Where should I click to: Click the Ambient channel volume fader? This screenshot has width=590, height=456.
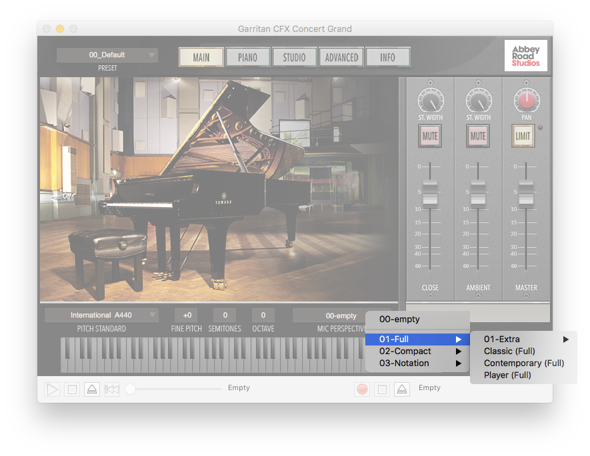click(x=478, y=194)
